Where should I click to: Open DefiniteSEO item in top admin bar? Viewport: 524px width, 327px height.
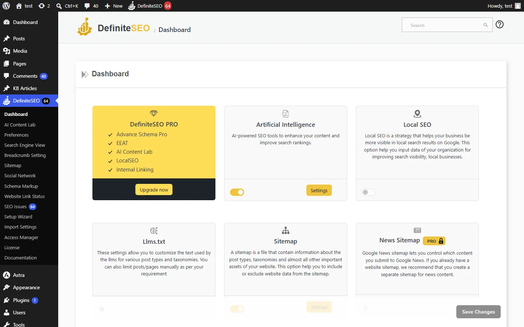pos(150,6)
